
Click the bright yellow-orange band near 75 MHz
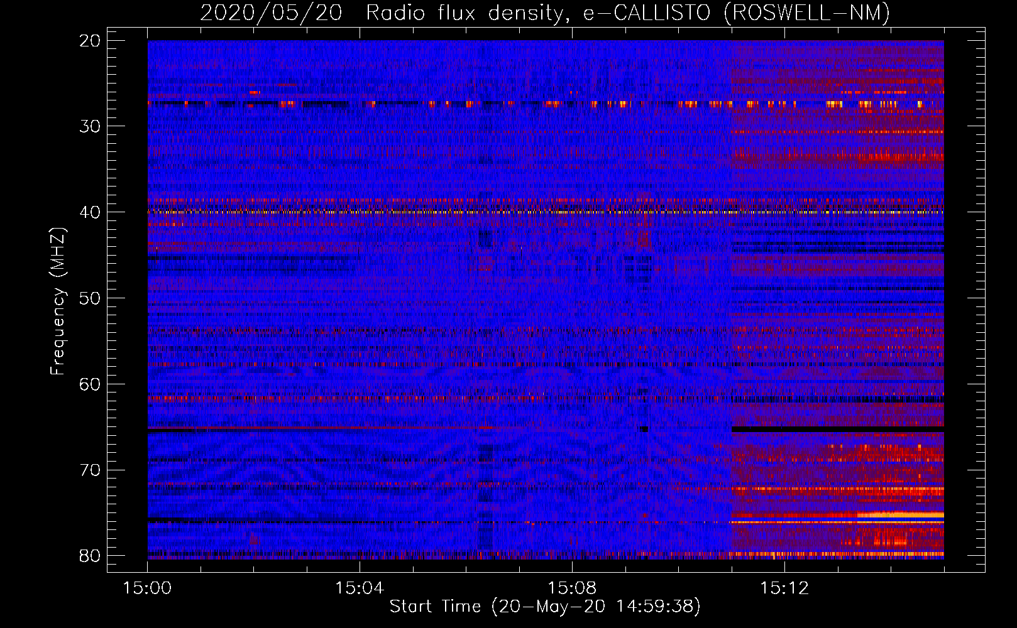pos(900,515)
